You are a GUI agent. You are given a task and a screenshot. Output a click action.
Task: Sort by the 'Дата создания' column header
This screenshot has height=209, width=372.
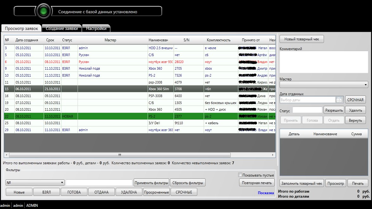tap(27, 40)
